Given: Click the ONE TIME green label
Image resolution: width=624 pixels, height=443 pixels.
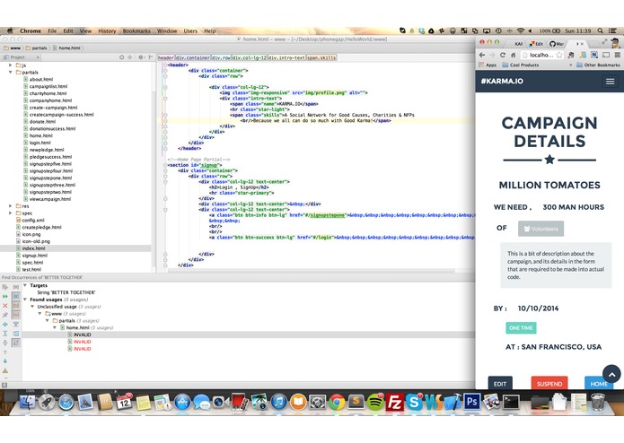Looking at the screenshot, I should (521, 328).
